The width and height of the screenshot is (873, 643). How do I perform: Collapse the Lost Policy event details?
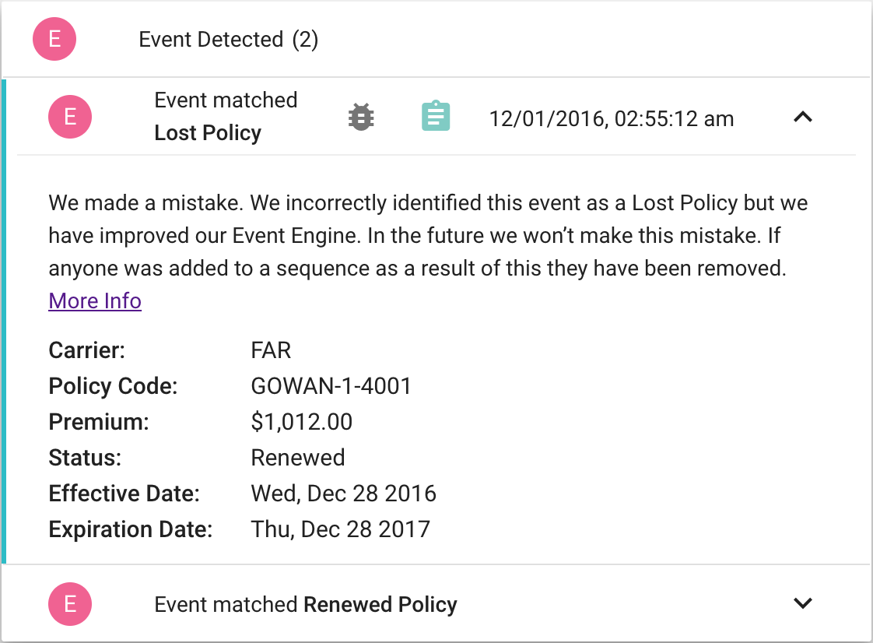(x=803, y=117)
